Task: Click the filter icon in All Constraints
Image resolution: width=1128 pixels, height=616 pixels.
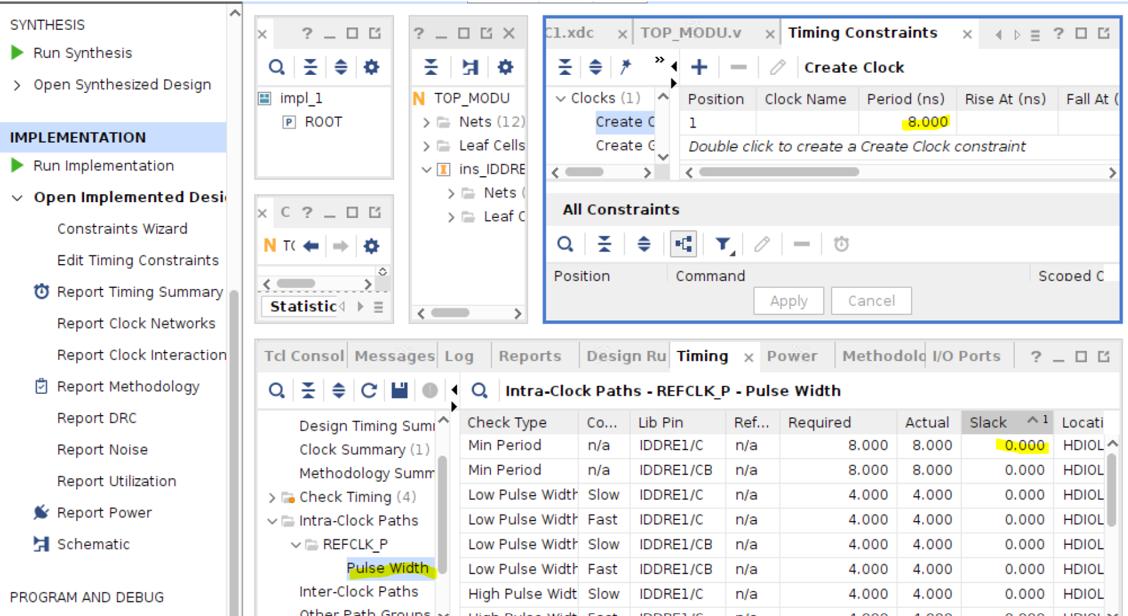Action: pyautogui.click(x=722, y=244)
